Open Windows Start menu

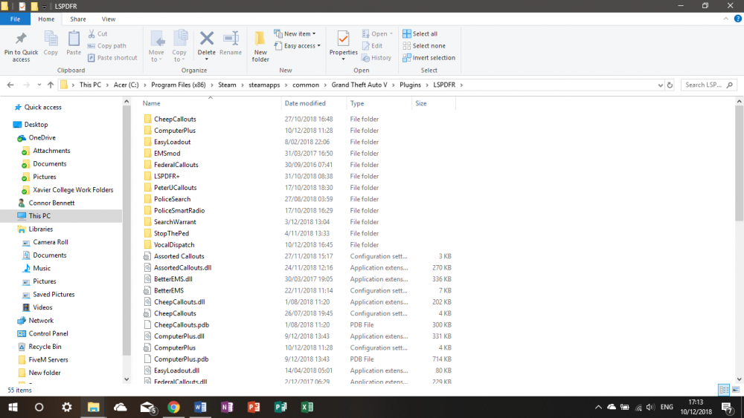(x=13, y=407)
